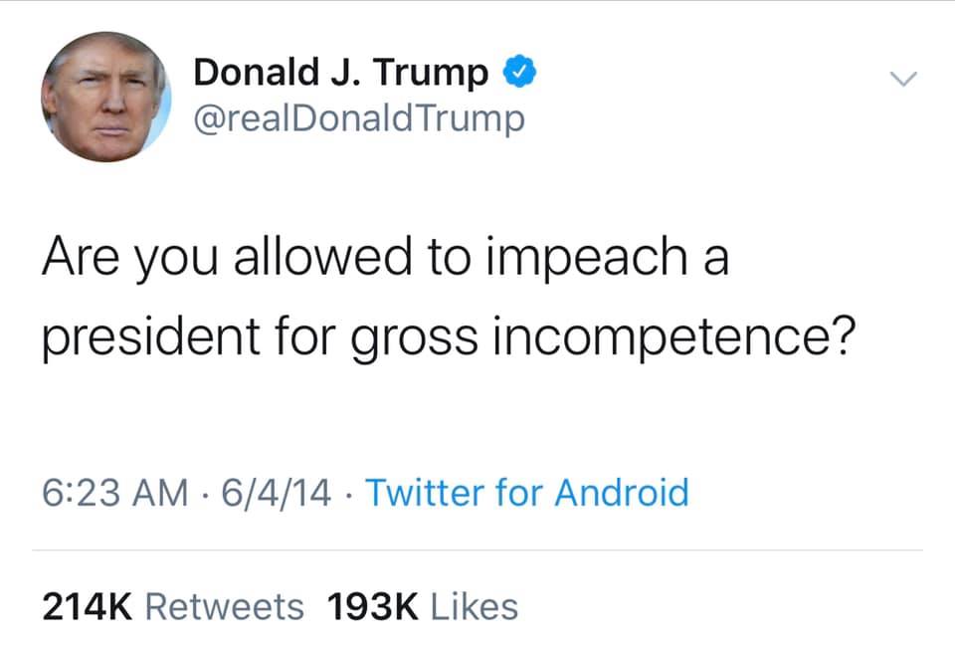Open the circular profile avatar photo

click(105, 97)
